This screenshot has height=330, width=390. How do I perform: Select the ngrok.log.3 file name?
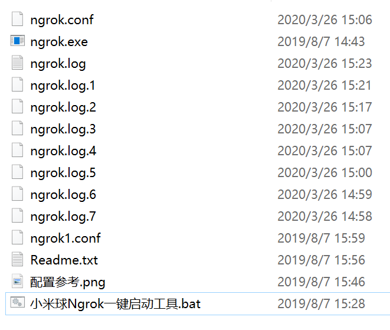[63, 129]
